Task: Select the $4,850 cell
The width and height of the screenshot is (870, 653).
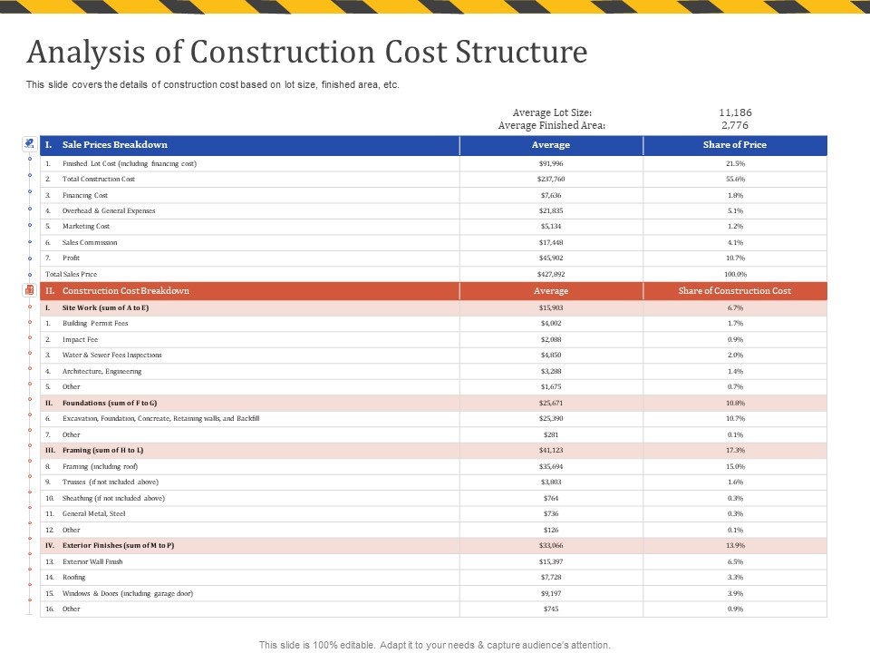Action: [551, 356]
